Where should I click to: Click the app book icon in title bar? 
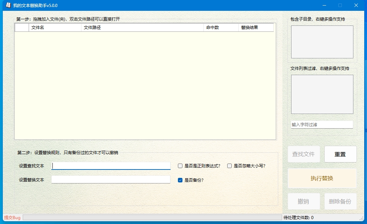point(8,5)
